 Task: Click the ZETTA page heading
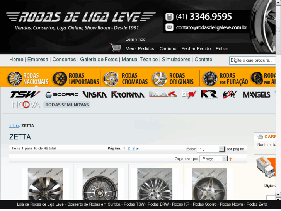[x=20, y=137]
